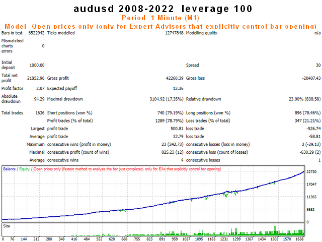This screenshot has height=242, width=322.
Task: Click the 'Size' label in lower chart
Action: [7, 226]
